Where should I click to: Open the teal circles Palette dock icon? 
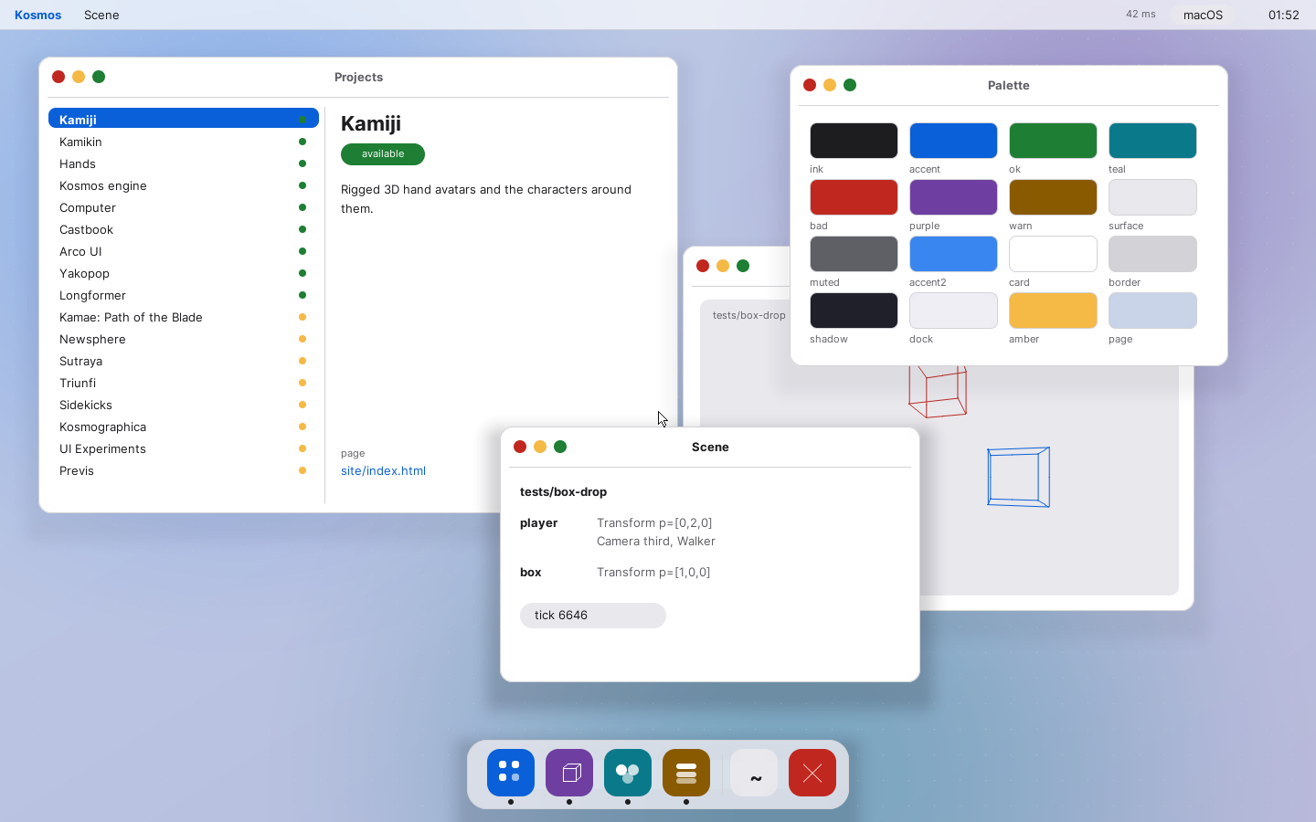(628, 773)
